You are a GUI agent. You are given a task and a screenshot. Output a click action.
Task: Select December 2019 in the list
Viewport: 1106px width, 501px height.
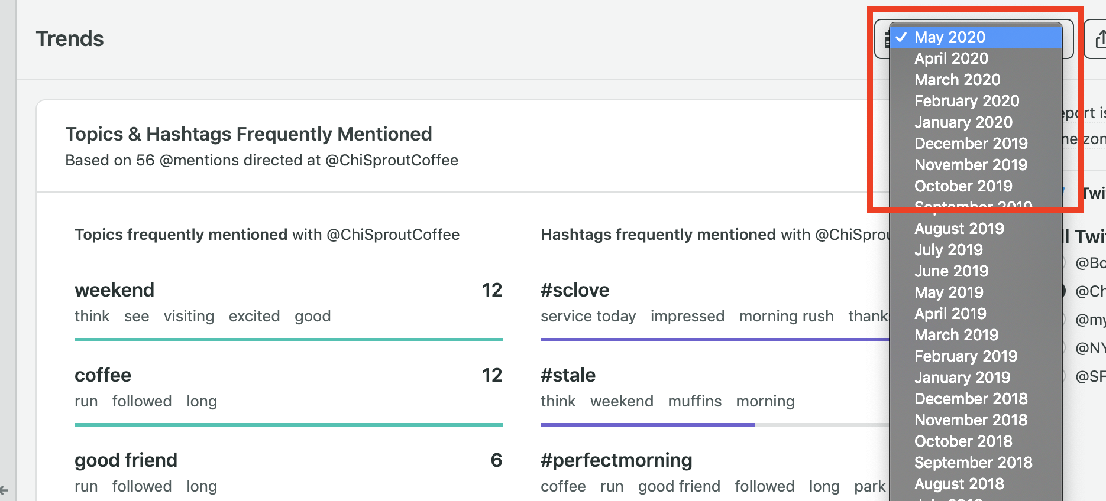click(971, 144)
